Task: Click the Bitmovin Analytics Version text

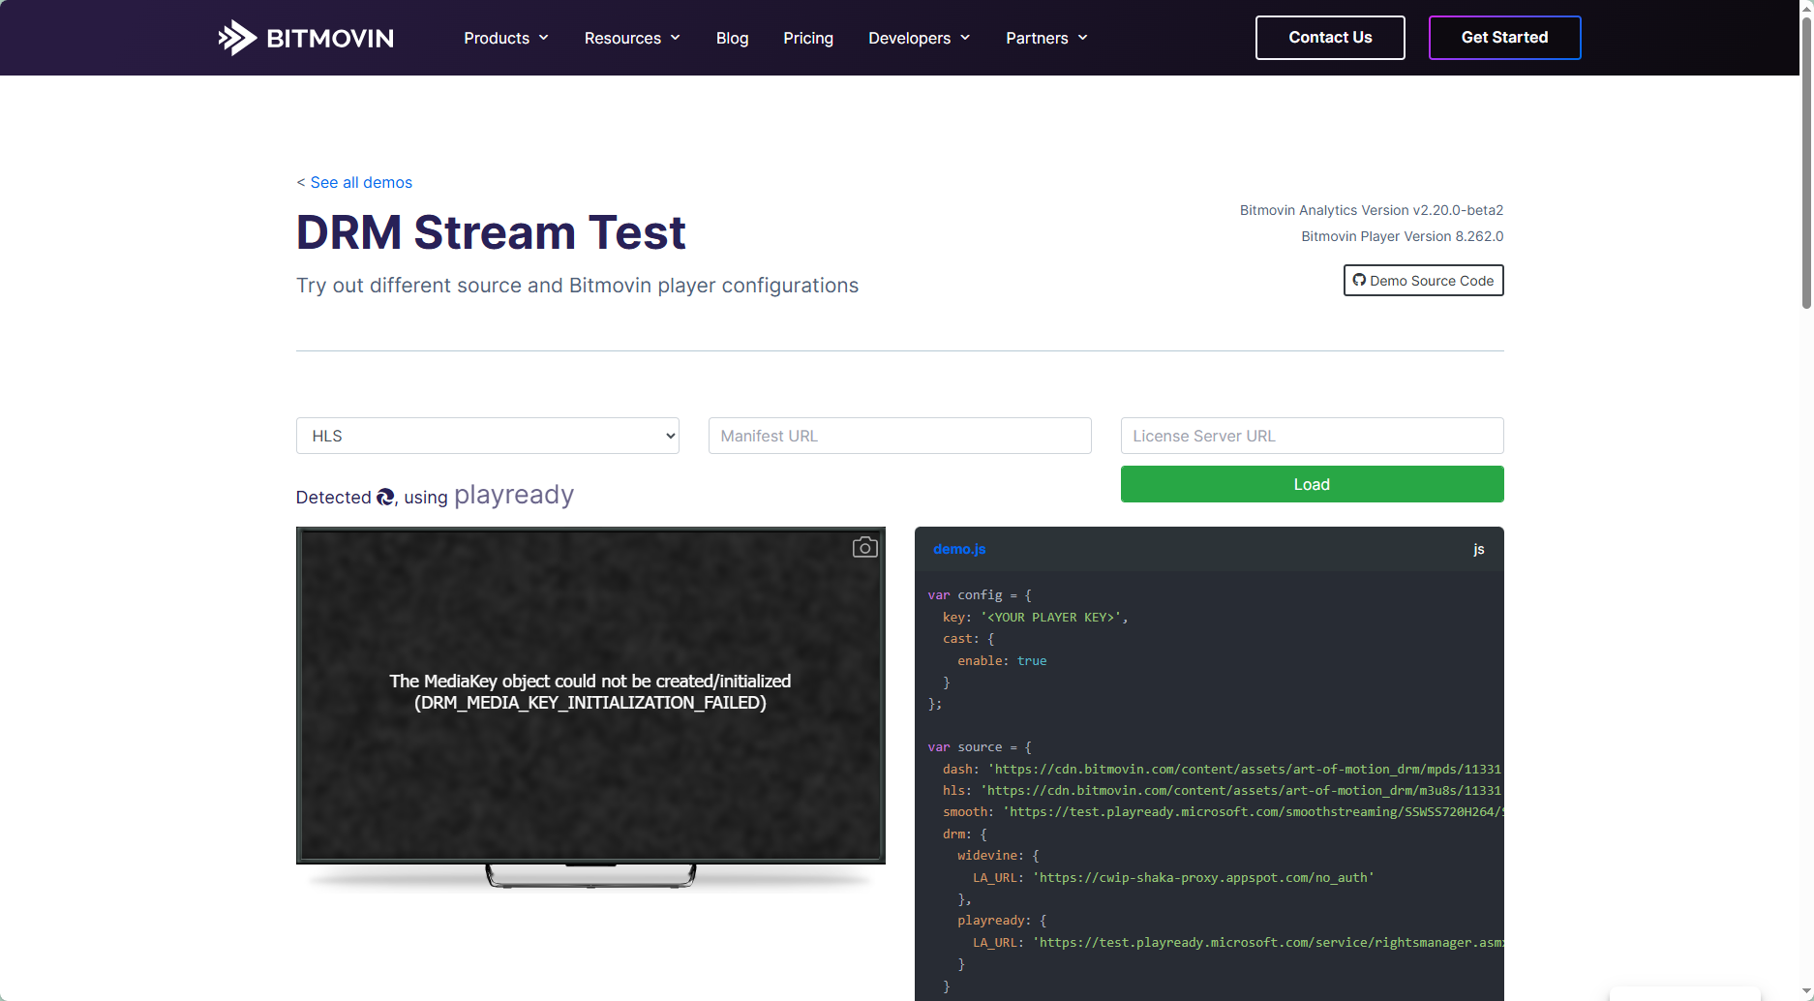Action: (1372, 210)
